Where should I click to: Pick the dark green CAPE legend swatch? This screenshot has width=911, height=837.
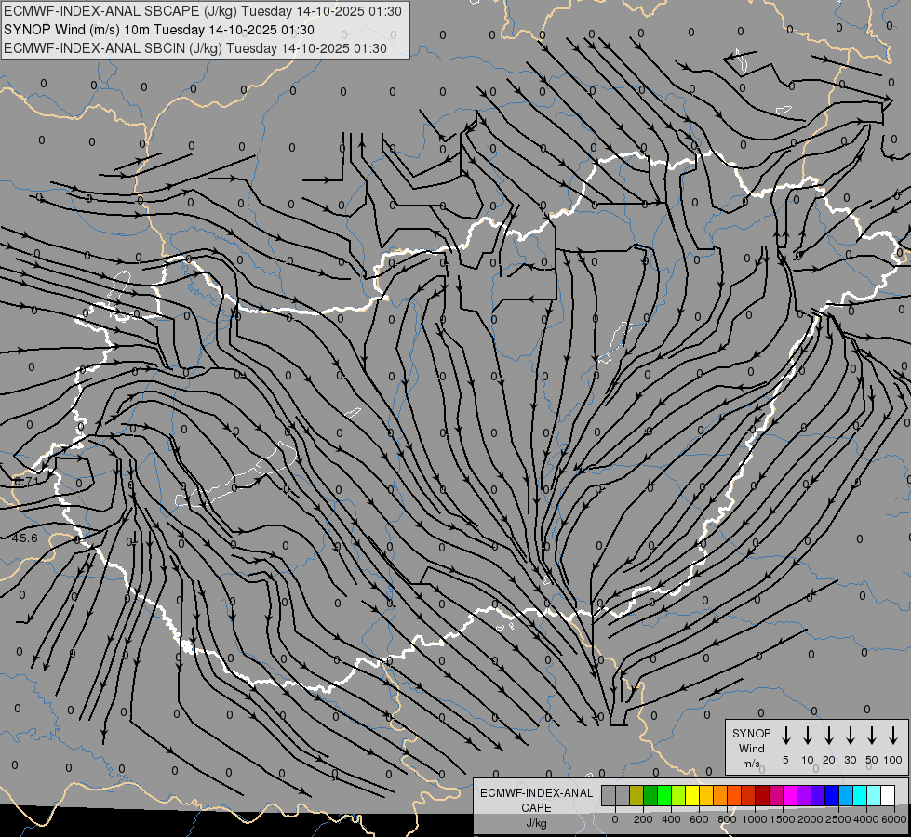[x=650, y=795]
